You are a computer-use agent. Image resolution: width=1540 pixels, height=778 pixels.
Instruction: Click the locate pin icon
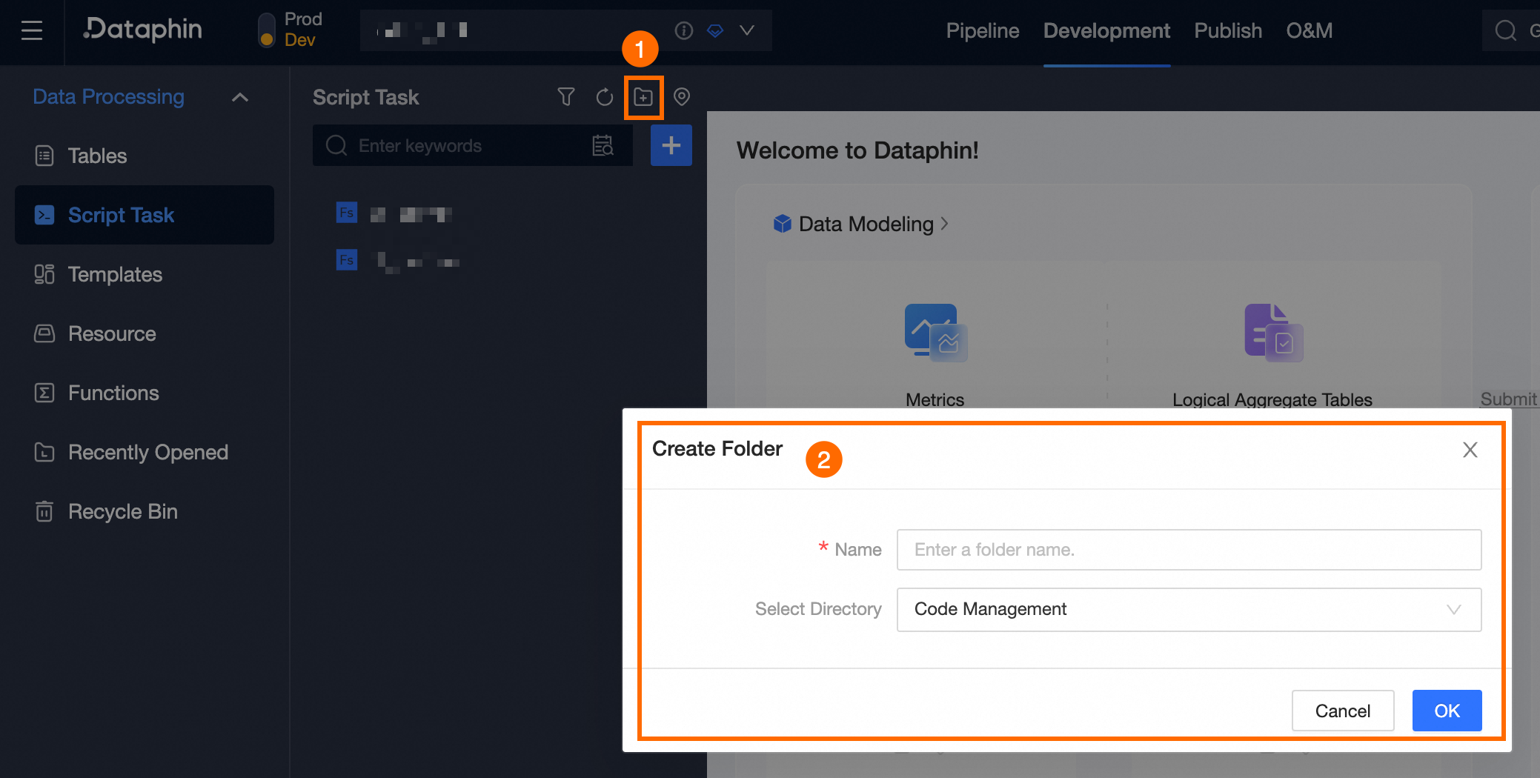point(682,97)
